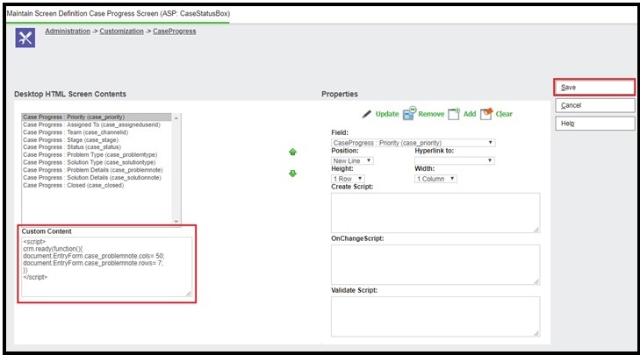Select Solution Type (case_solutiontype) list row
This screenshot has width=640, height=355.
point(97,162)
